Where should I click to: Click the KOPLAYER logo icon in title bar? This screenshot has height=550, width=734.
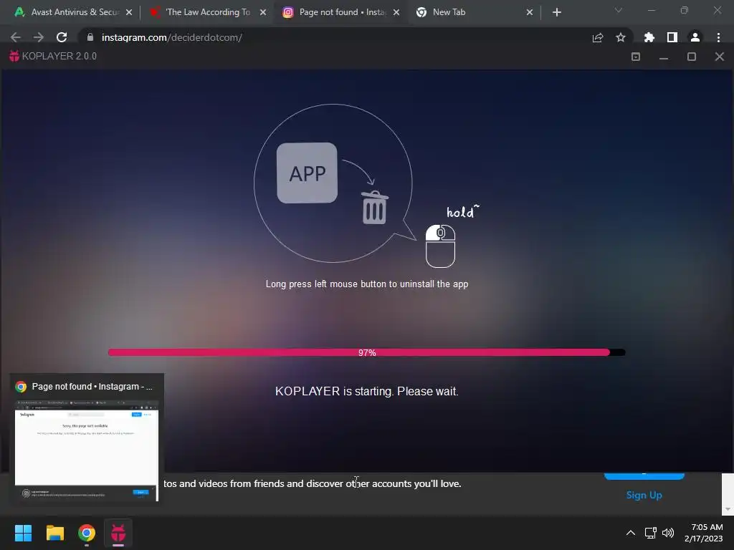pos(14,56)
